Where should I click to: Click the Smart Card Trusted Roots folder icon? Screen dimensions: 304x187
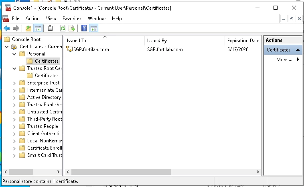coord(22,155)
